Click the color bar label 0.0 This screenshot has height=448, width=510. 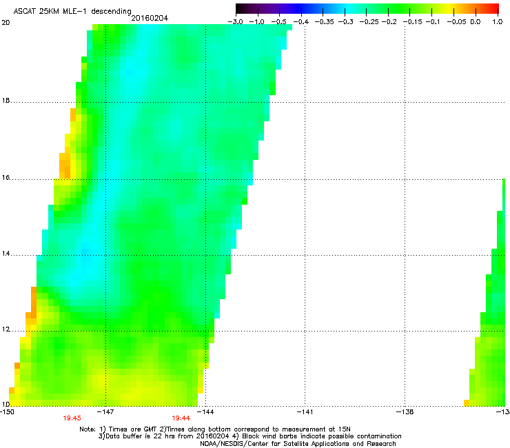coord(476,21)
